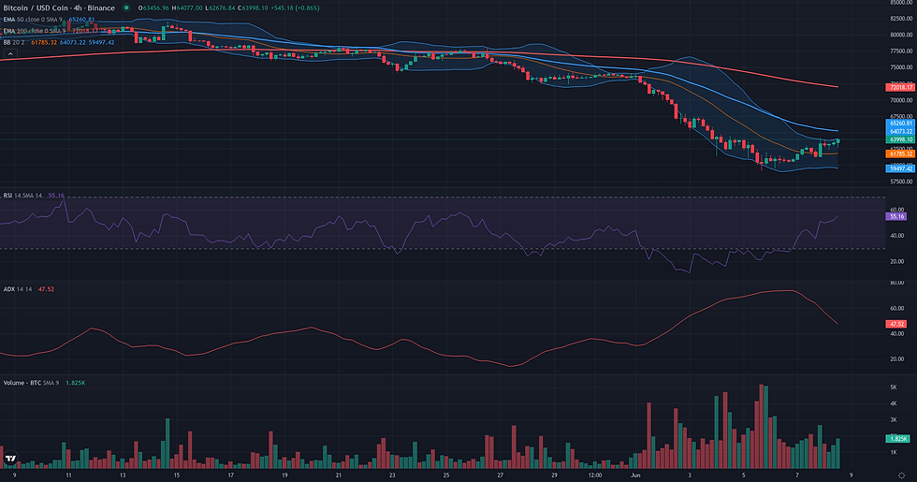917x482 pixels.
Task: Click the 12:00 label on the time axis
Action: tap(595, 475)
